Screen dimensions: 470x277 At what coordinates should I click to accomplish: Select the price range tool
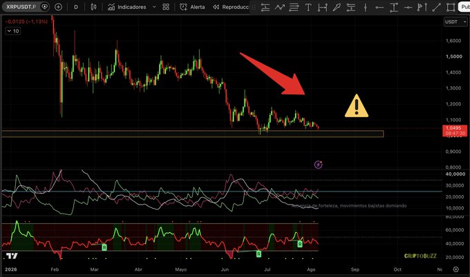[x=393, y=7]
